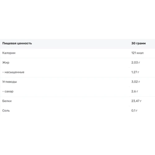Click the '2,03 г' fat value
Viewport: 155px width, 155px height.
[135, 63]
